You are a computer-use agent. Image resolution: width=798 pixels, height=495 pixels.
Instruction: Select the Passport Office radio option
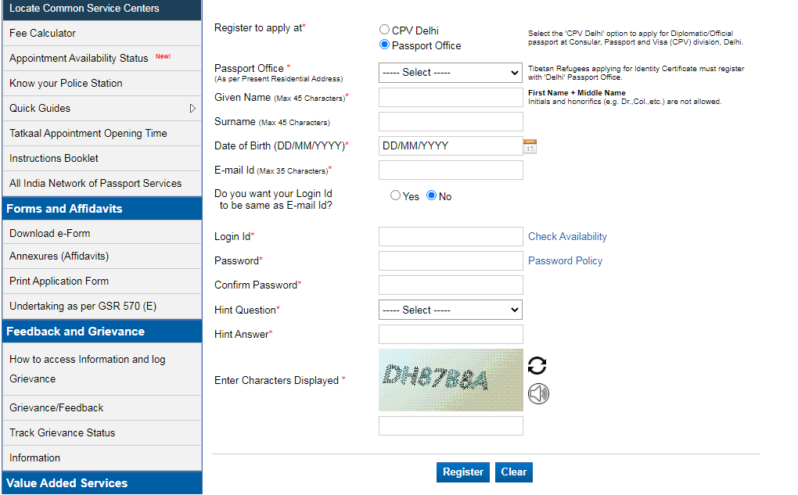pyautogui.click(x=385, y=45)
